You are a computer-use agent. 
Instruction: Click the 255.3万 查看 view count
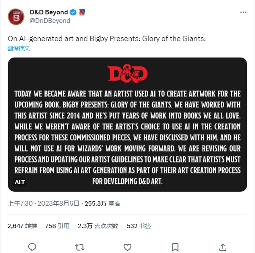pos(102,203)
